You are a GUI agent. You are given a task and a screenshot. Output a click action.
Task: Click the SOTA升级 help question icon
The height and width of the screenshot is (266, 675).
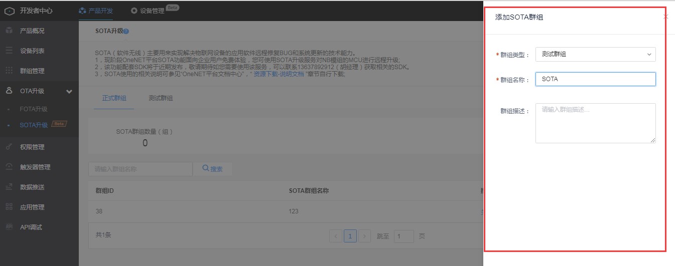[x=126, y=31]
